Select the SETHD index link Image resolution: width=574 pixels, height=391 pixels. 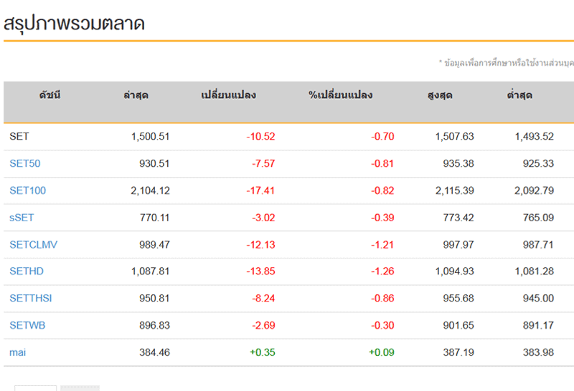pos(27,271)
